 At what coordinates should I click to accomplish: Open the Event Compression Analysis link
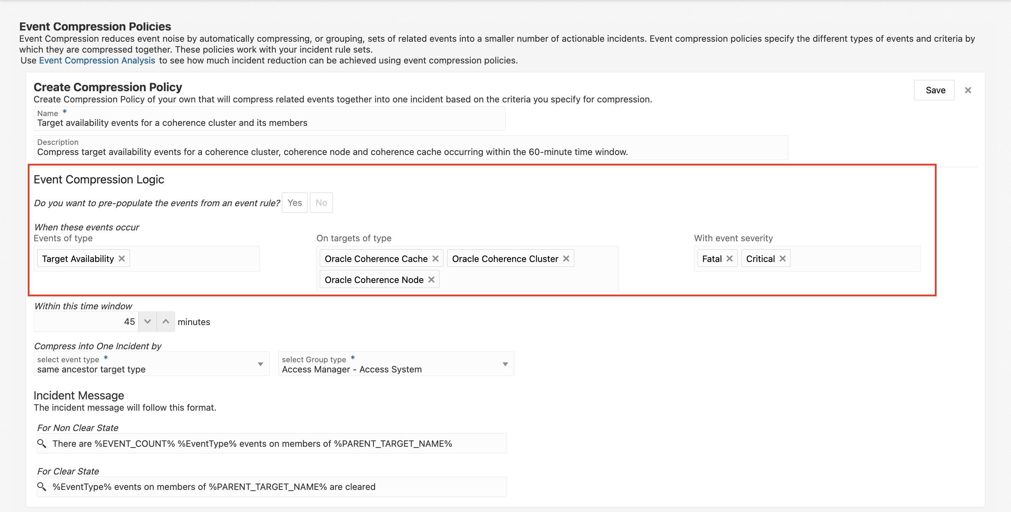pos(97,60)
